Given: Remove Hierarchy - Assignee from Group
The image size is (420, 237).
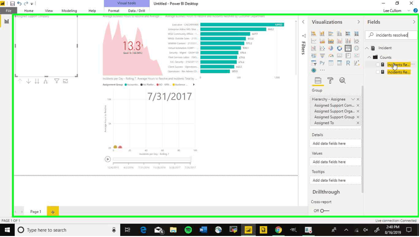Looking at the screenshot, I should click(x=358, y=99).
